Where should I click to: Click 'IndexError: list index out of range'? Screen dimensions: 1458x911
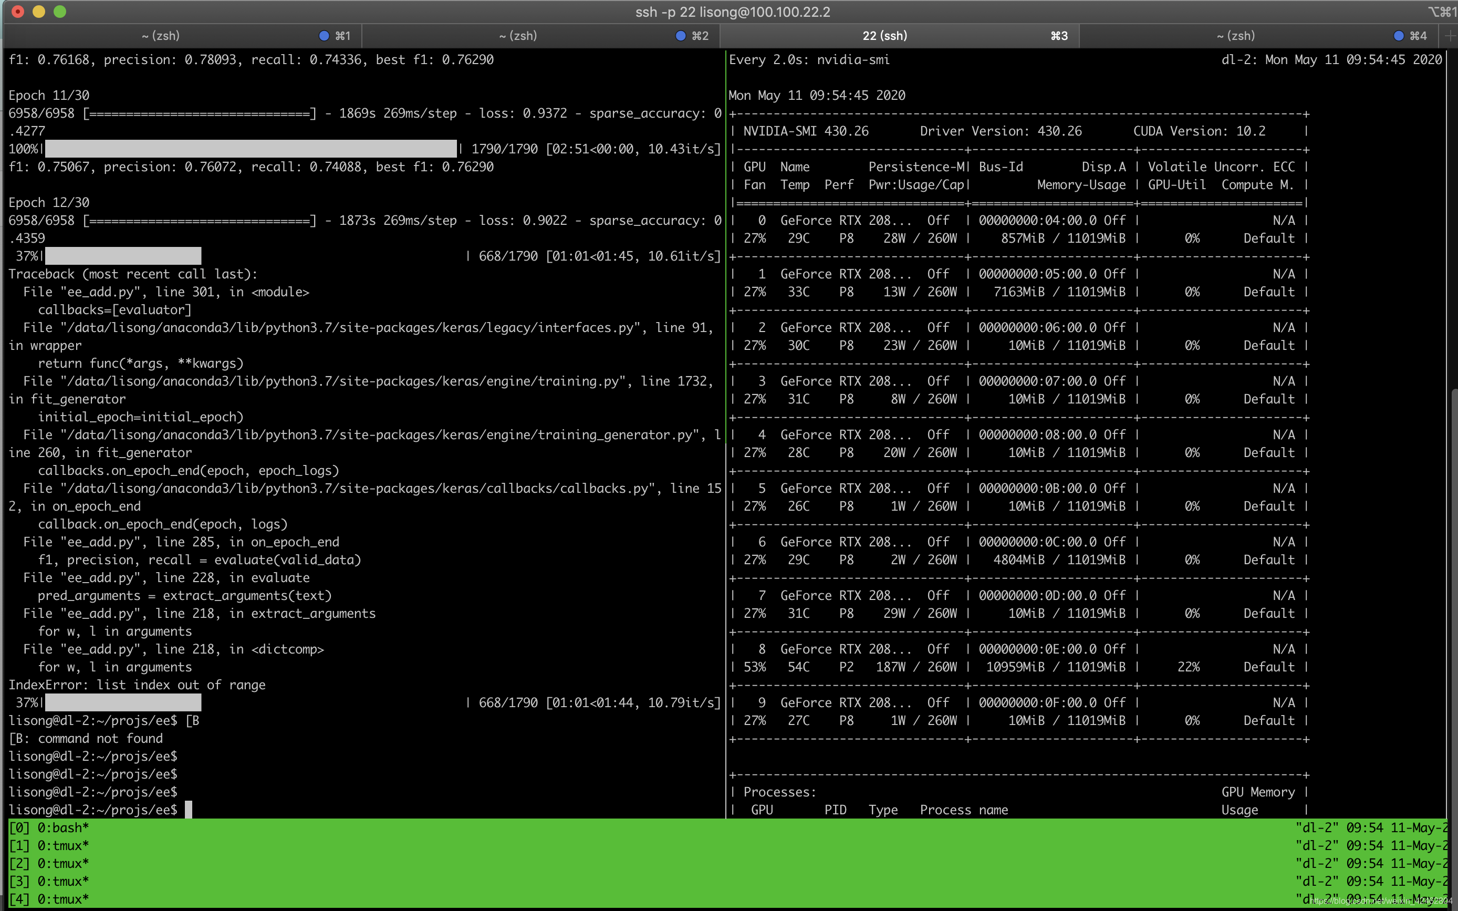tap(137, 685)
